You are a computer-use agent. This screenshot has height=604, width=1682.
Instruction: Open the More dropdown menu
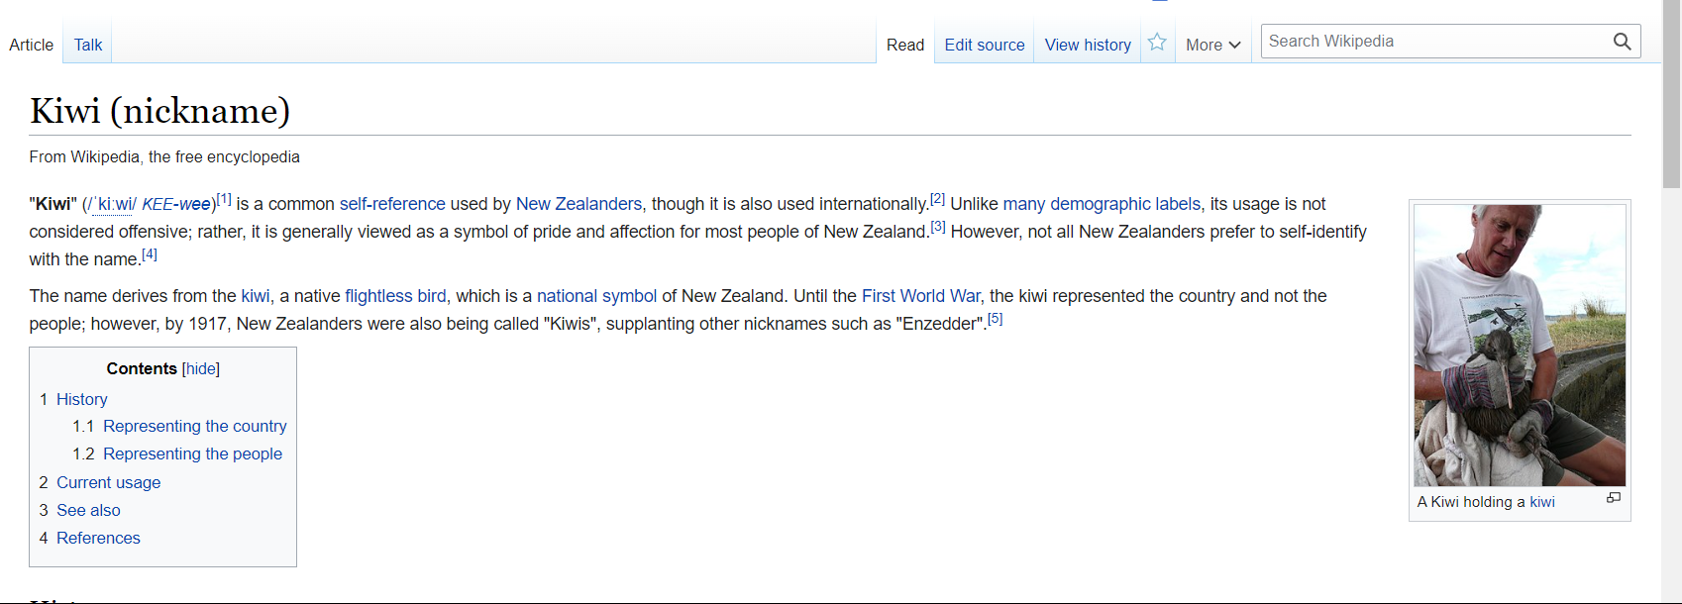coord(1212,45)
